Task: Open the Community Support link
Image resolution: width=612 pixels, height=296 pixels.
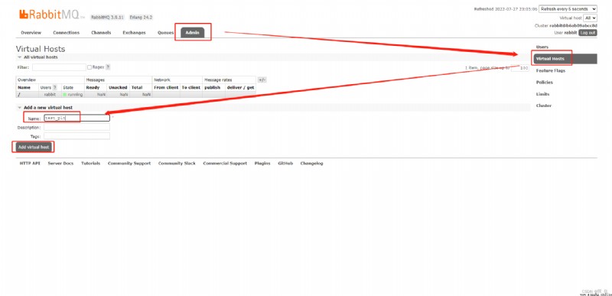Action: tap(129, 164)
